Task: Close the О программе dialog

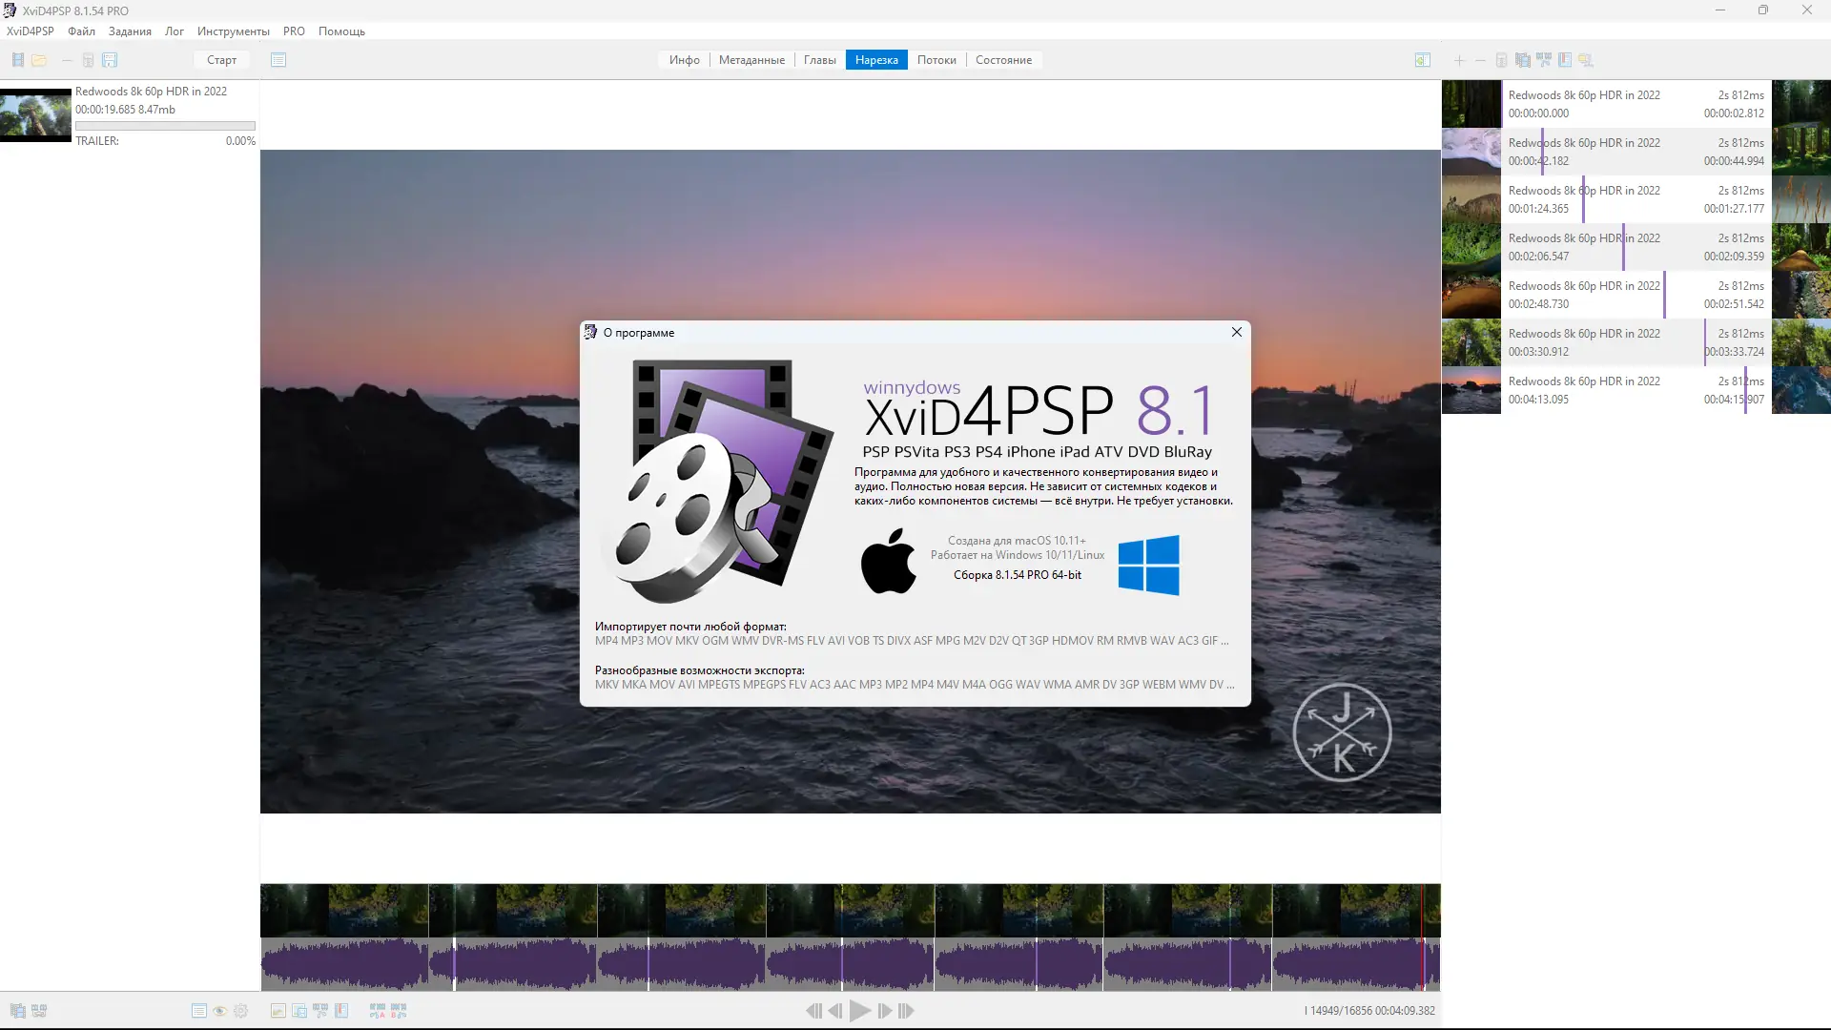Action: click(x=1236, y=332)
